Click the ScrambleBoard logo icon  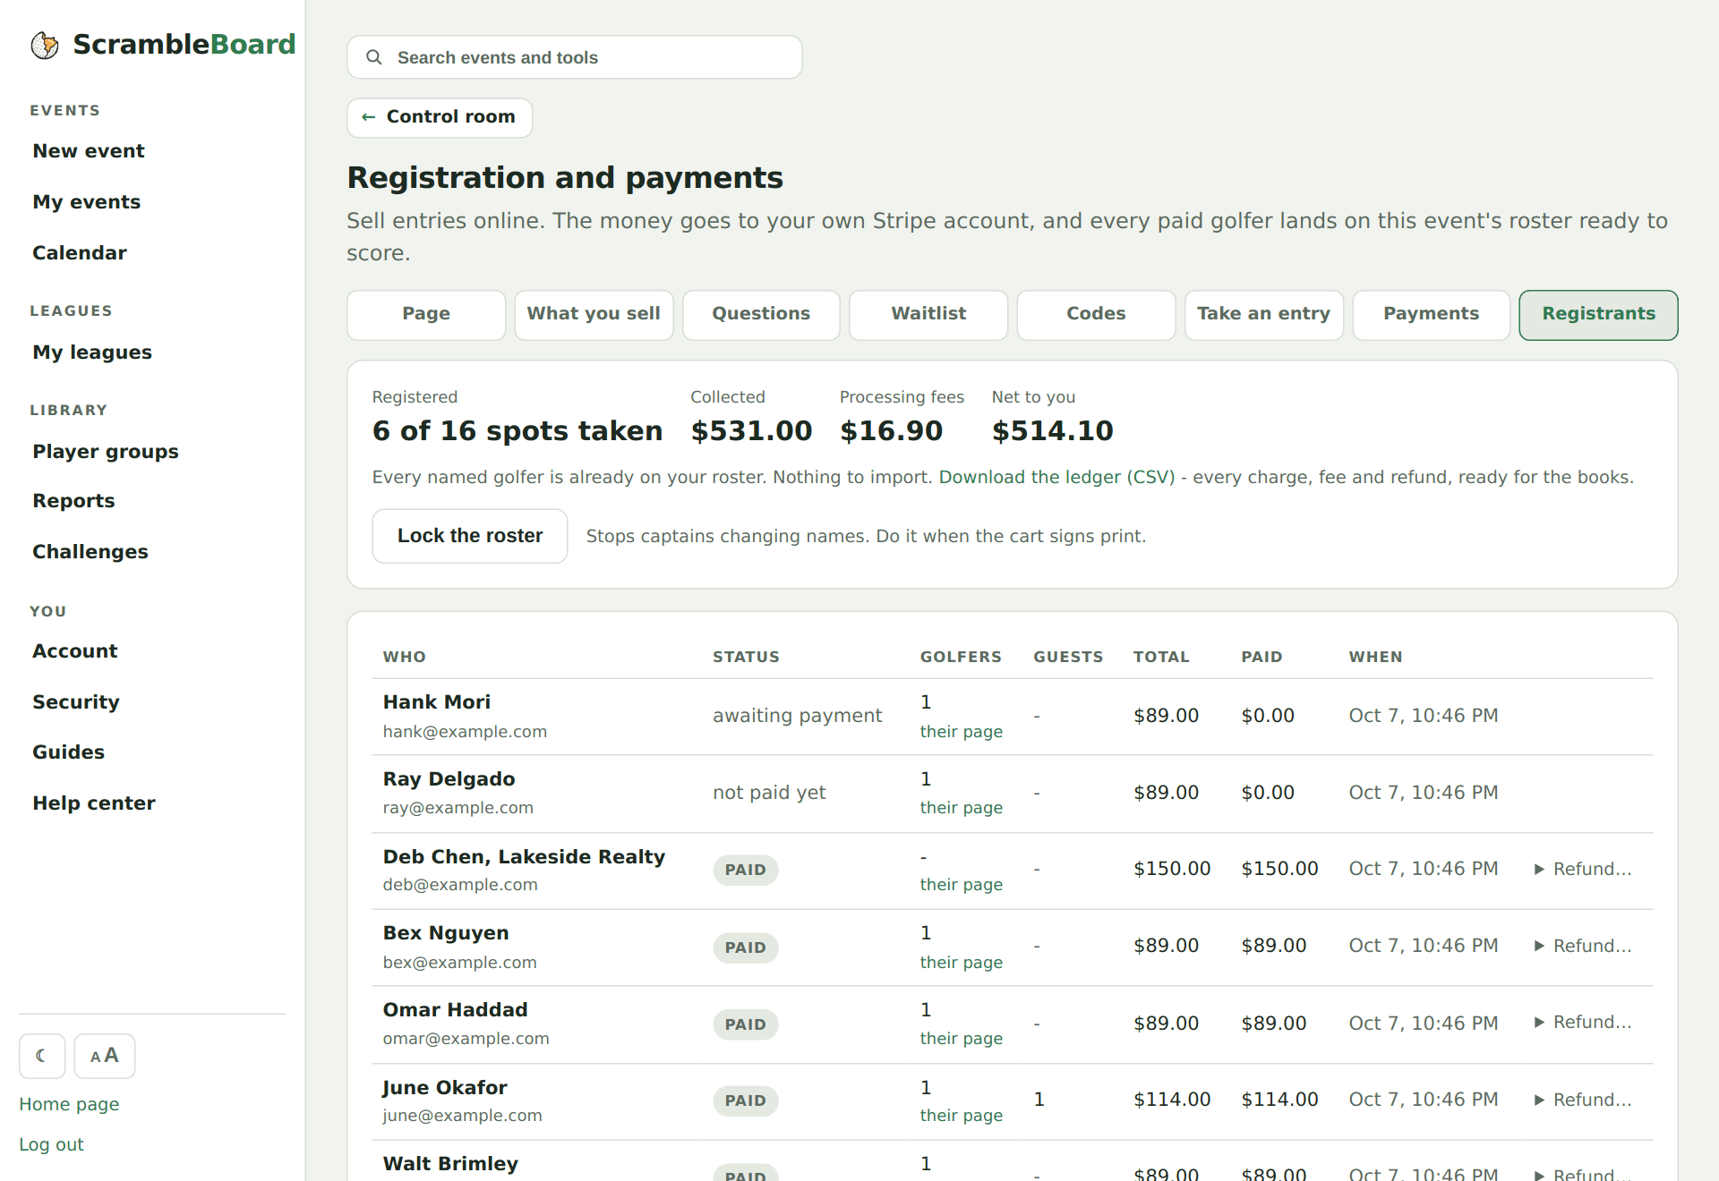(x=45, y=45)
